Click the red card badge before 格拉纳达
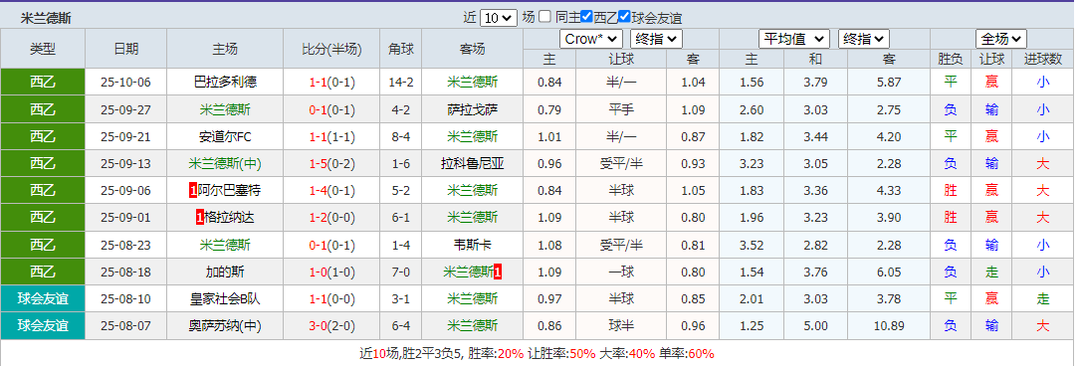 pyautogui.click(x=200, y=218)
